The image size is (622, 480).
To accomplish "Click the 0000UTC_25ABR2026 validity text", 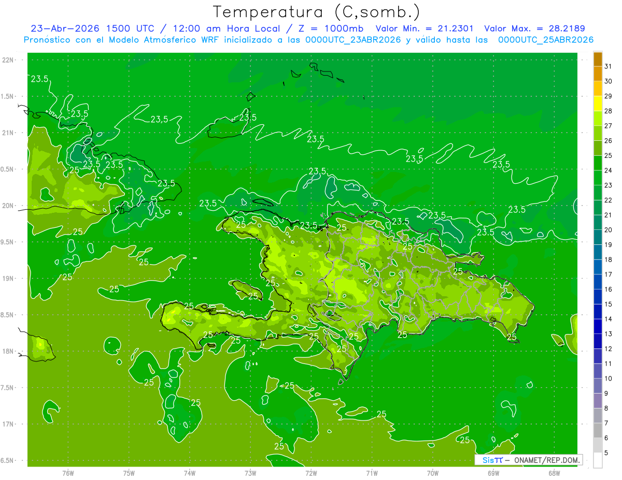I will pyautogui.click(x=546, y=39).
